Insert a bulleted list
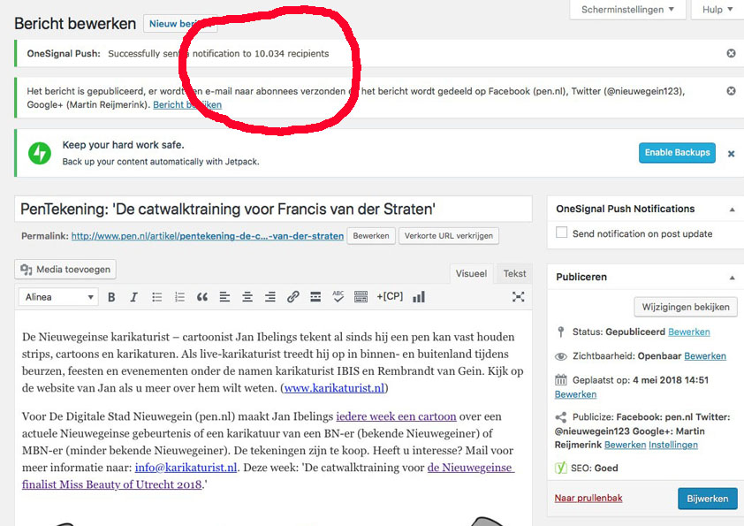 (157, 297)
